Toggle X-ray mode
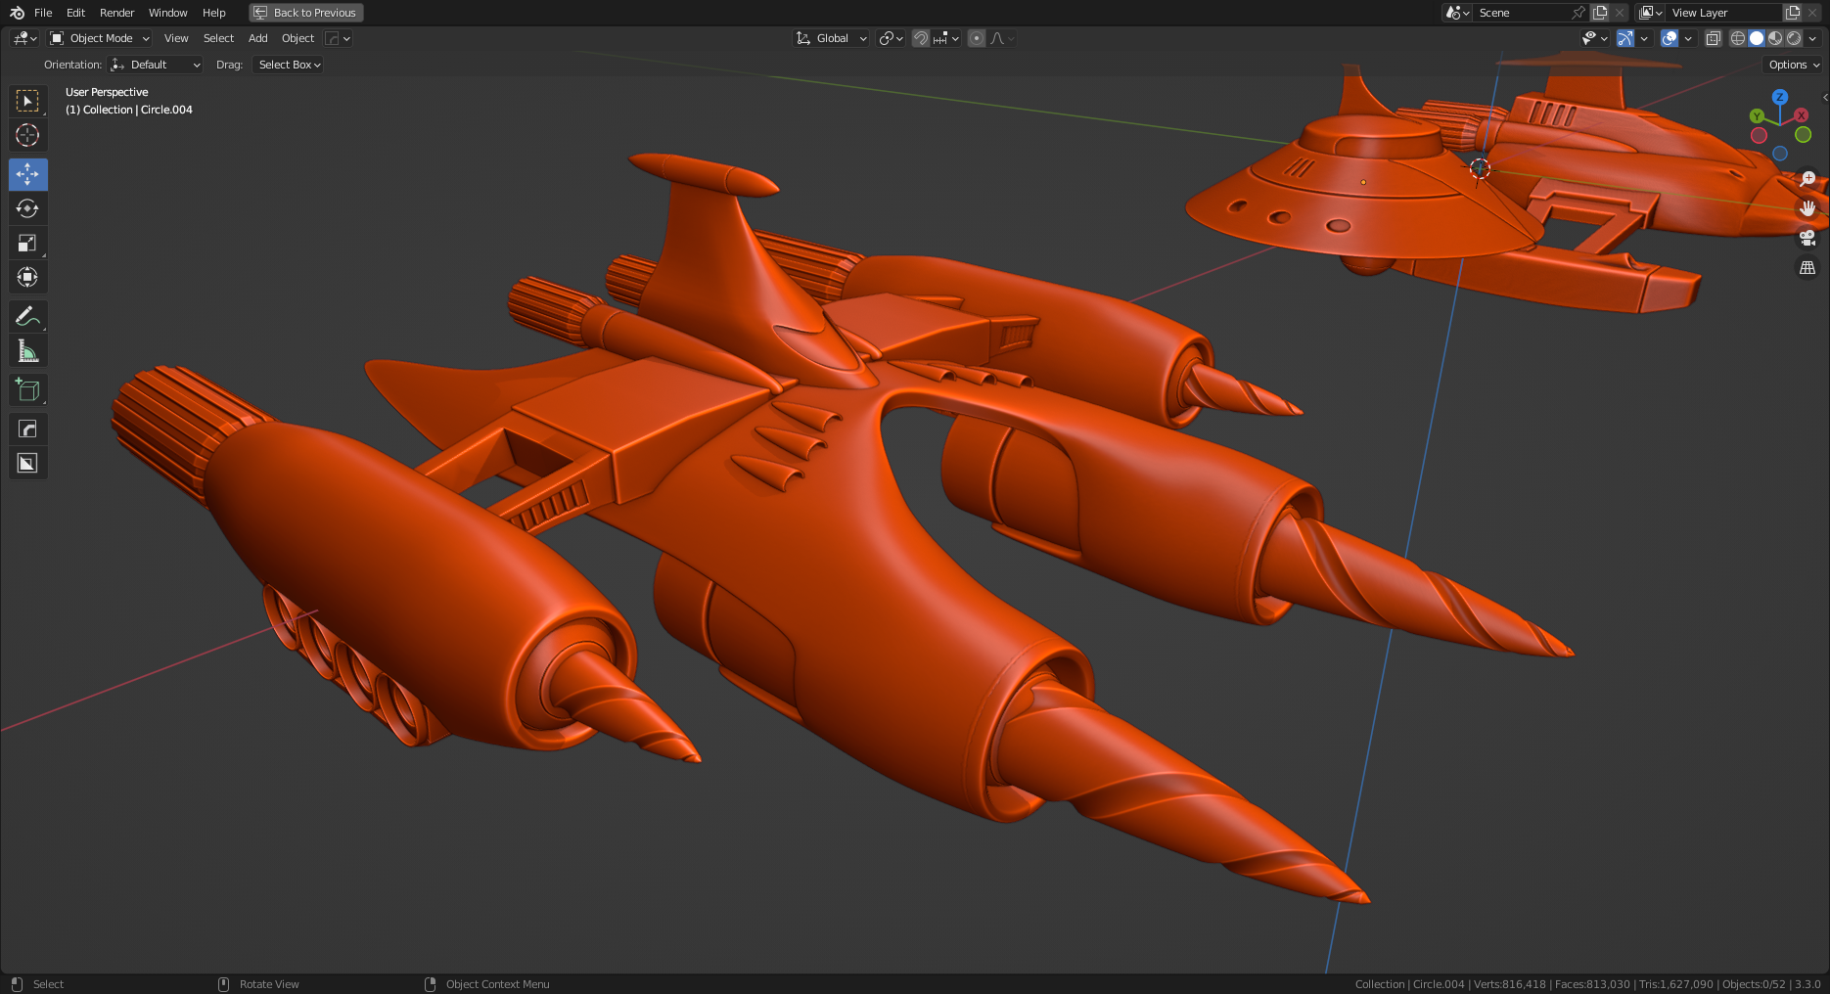The image size is (1830, 994). click(1714, 38)
